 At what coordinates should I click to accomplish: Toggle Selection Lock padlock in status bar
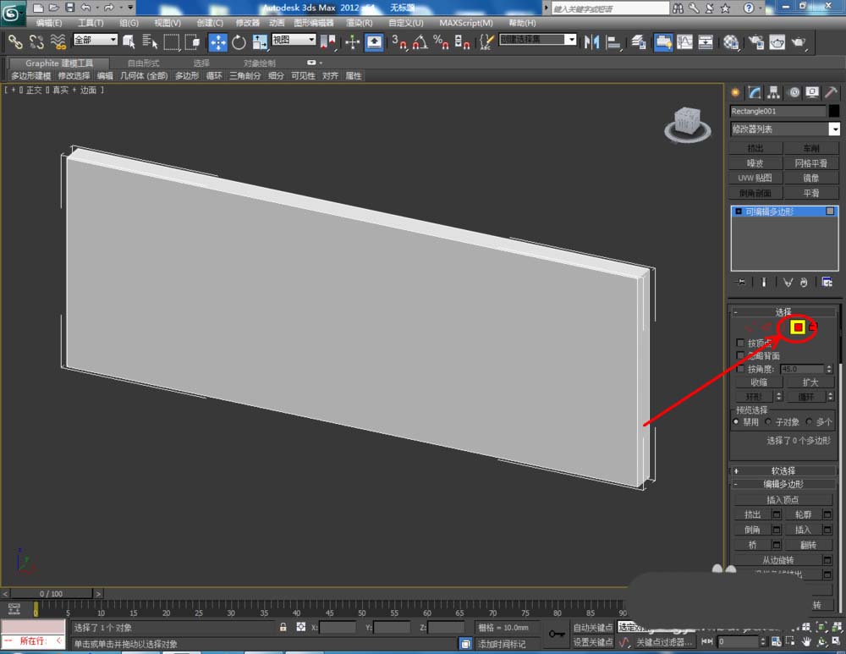(283, 627)
